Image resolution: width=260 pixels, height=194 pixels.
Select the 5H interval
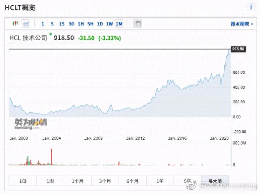(90, 24)
